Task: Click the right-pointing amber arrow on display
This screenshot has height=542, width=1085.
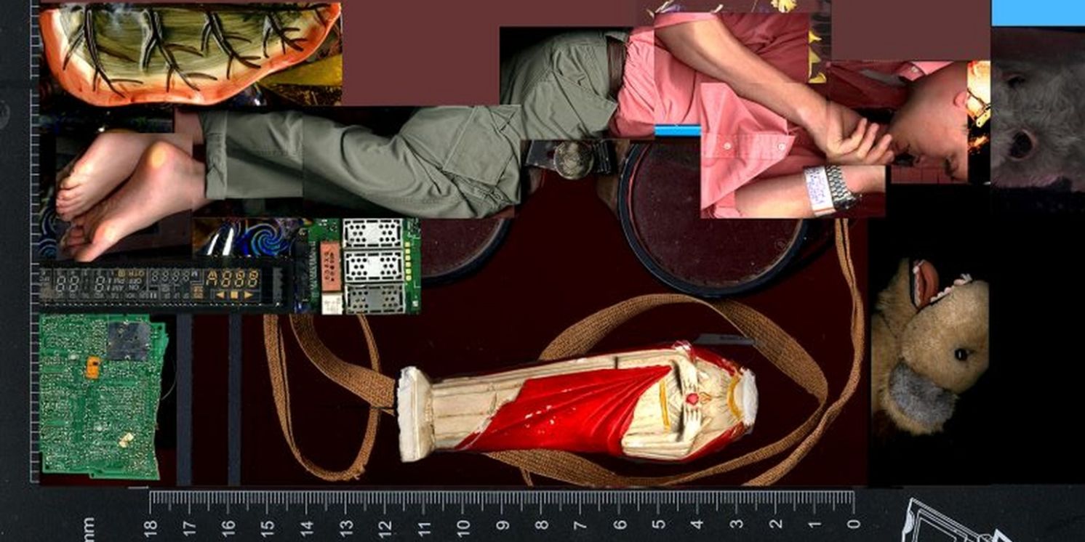Action: (249, 295)
